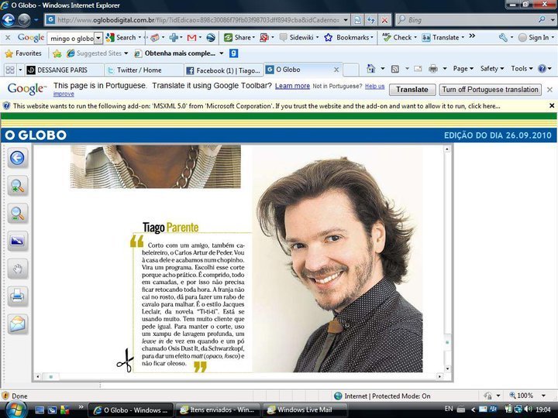Zoom in with the magnifier plus tool
The height and width of the screenshot is (418, 558).
point(17,186)
